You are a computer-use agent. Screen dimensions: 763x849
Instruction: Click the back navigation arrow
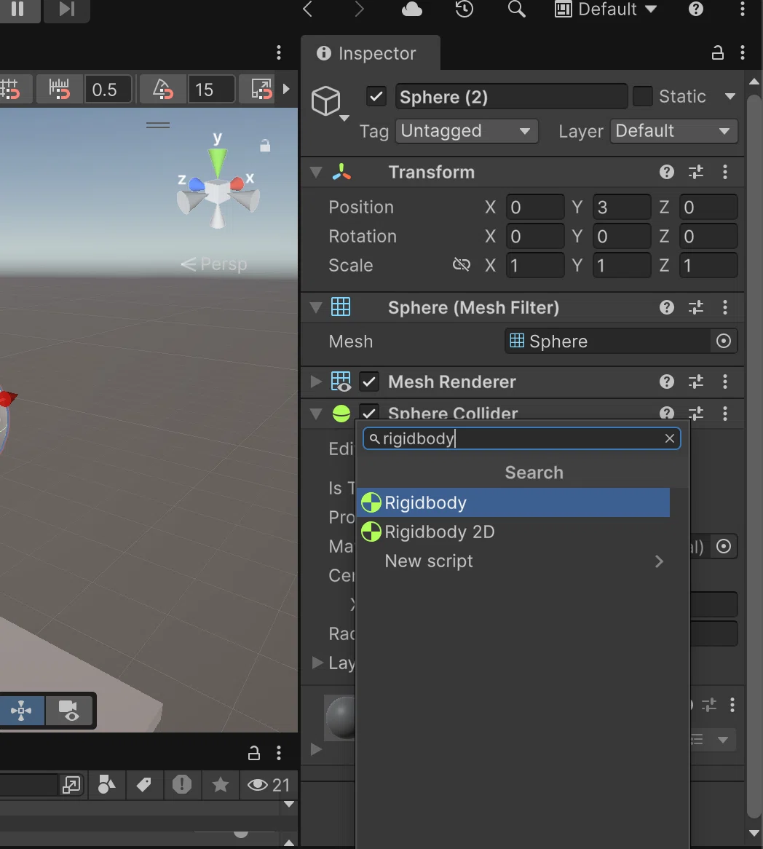coord(307,9)
